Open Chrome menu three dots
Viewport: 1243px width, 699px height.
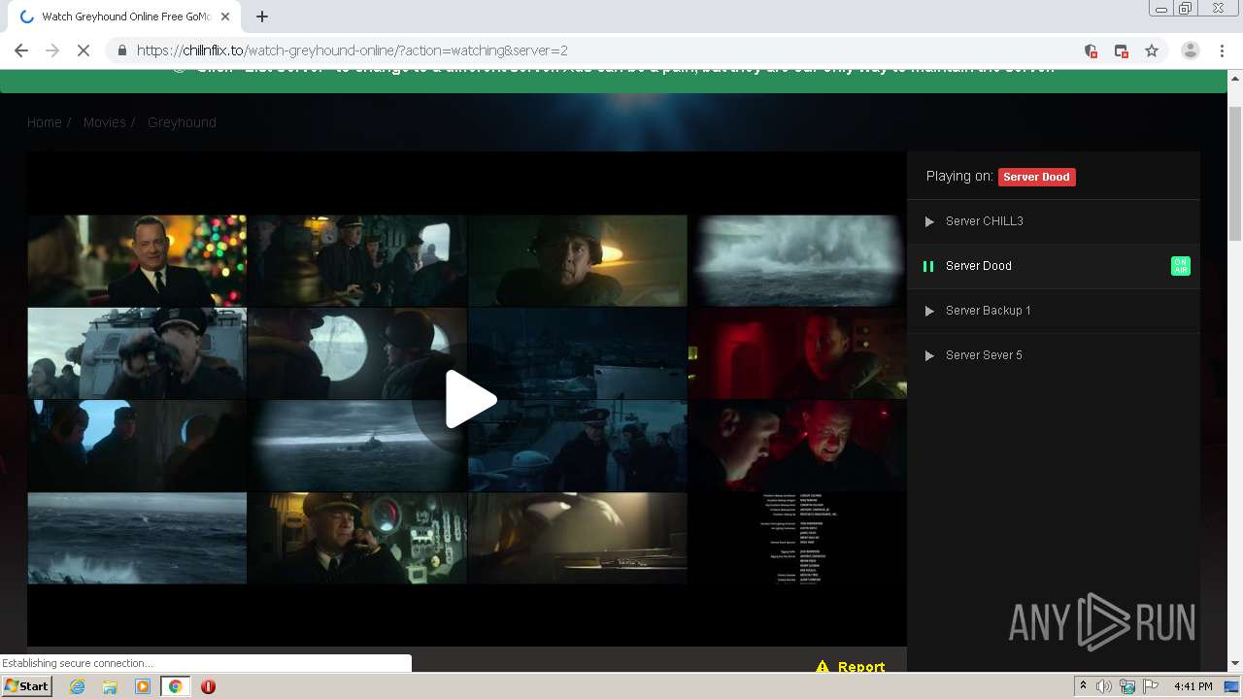(1221, 50)
